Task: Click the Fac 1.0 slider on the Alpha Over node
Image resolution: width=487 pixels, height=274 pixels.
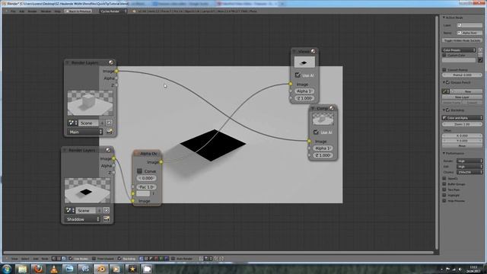Action: point(146,186)
